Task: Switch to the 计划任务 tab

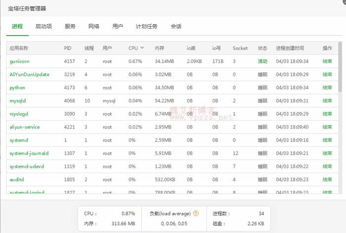Action: [x=146, y=26]
